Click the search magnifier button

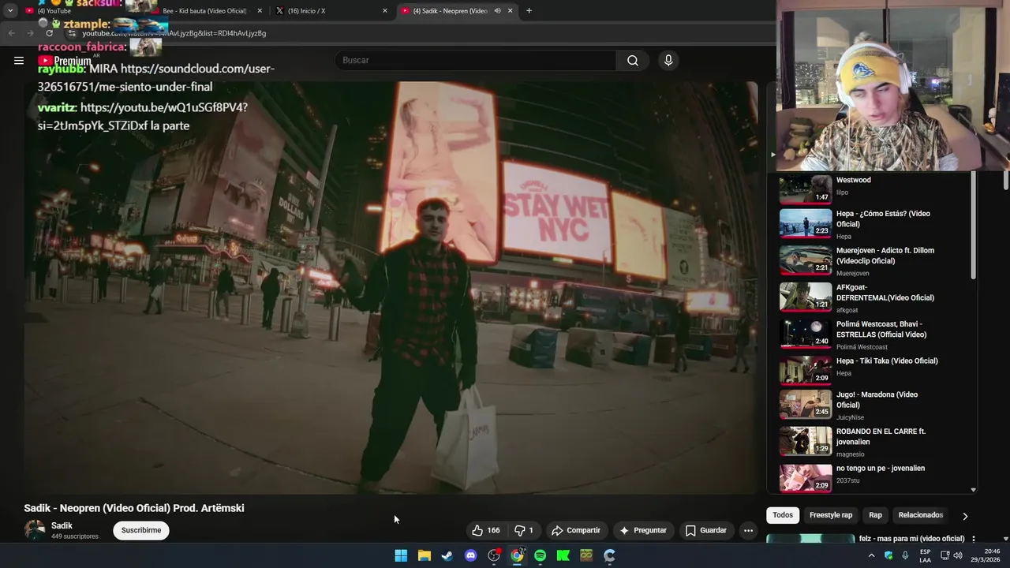pyautogui.click(x=633, y=61)
